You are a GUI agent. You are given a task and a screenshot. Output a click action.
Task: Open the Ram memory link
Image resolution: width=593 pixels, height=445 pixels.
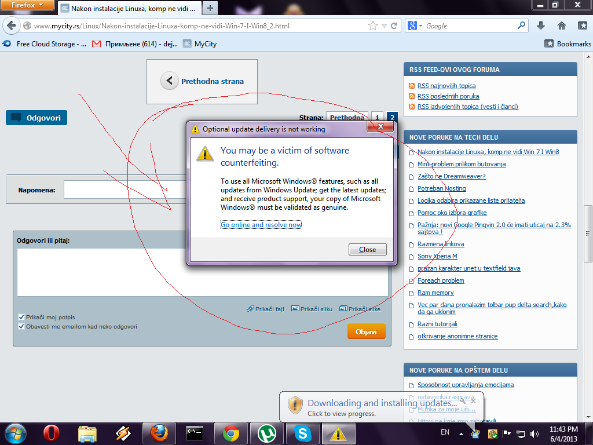435,293
